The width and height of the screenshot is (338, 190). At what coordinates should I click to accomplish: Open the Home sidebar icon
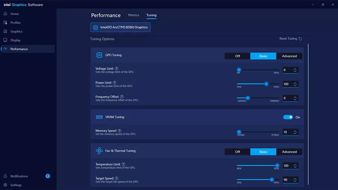click(x=5, y=14)
